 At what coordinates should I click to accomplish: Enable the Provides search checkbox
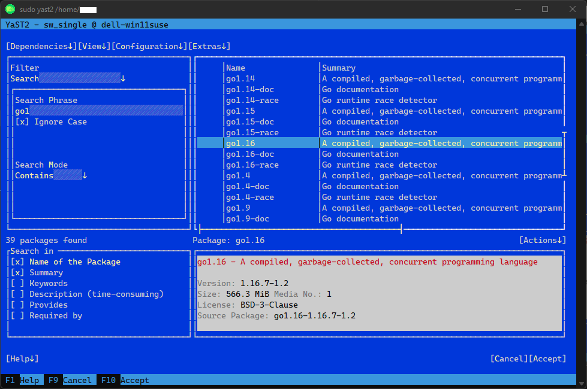[x=39, y=305]
